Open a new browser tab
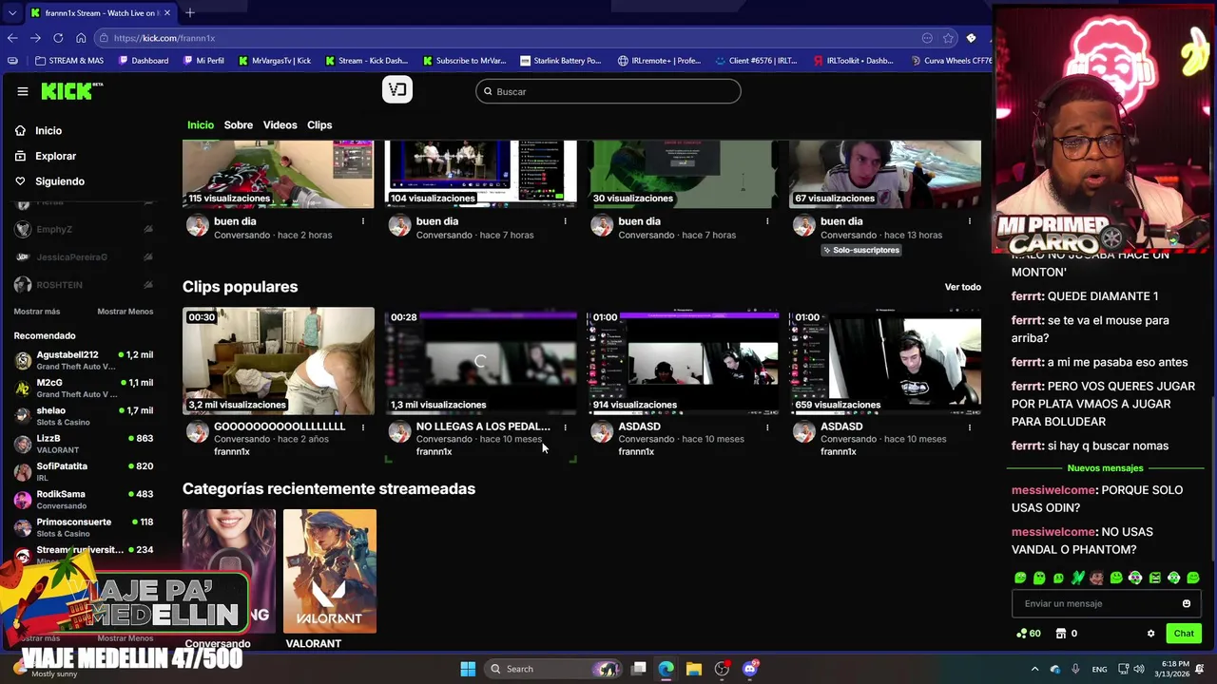The width and height of the screenshot is (1217, 684). point(190,12)
